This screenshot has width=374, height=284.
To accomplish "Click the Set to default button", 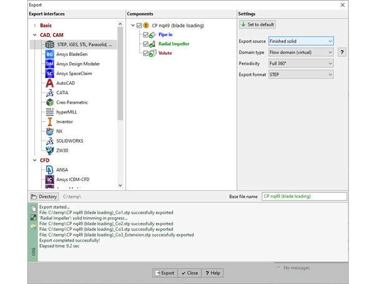I will (x=257, y=24).
